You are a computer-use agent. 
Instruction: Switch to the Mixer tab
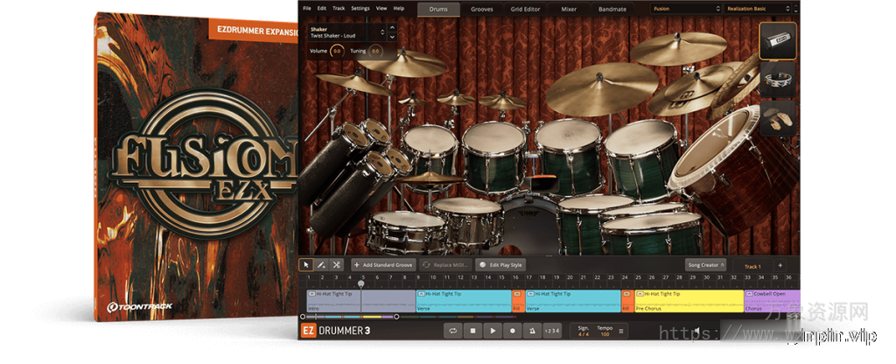569,9
